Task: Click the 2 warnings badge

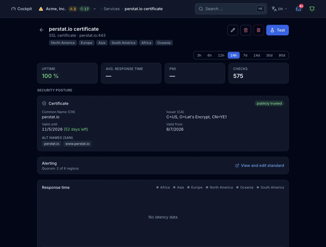Action: pyautogui.click(x=73, y=9)
